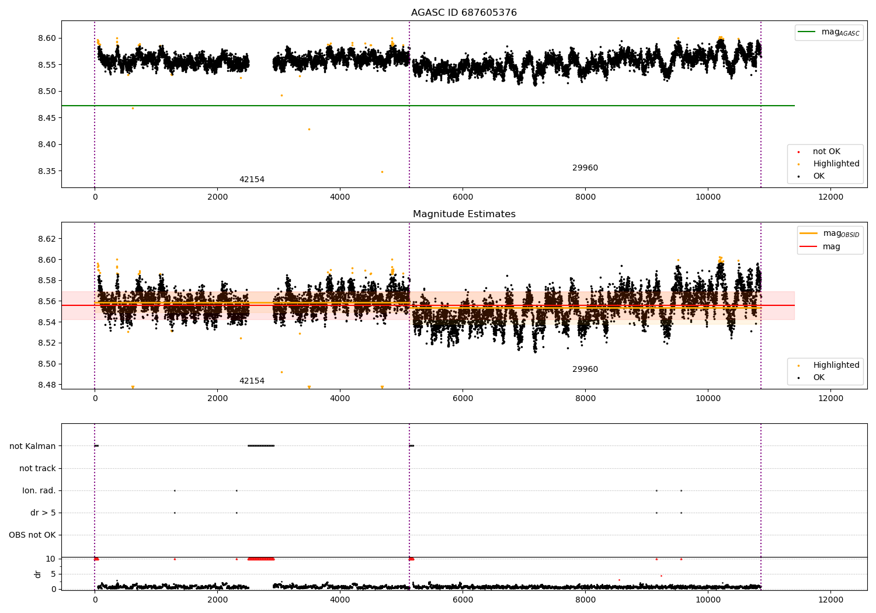The height and width of the screenshot is (613, 876).
Task: Click the 'dr' y-axis label
Action: coord(38,574)
